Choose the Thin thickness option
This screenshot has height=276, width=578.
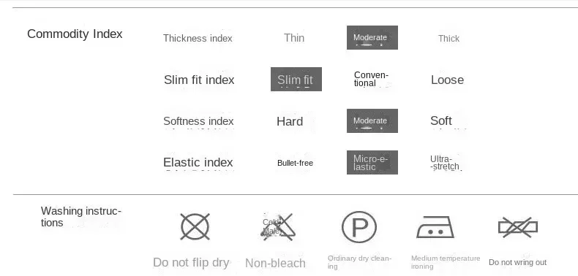[x=294, y=38]
